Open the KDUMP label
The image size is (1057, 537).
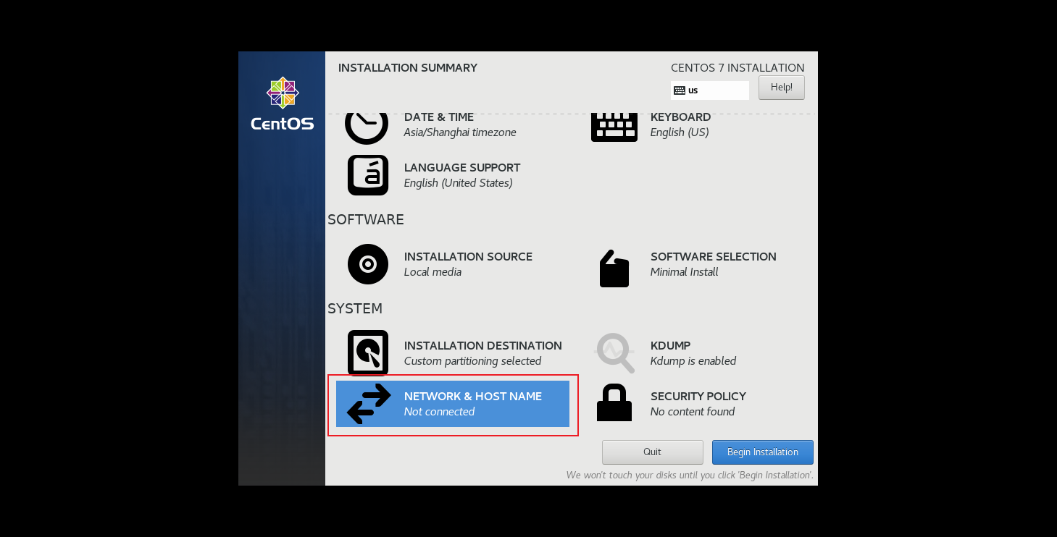670,345
